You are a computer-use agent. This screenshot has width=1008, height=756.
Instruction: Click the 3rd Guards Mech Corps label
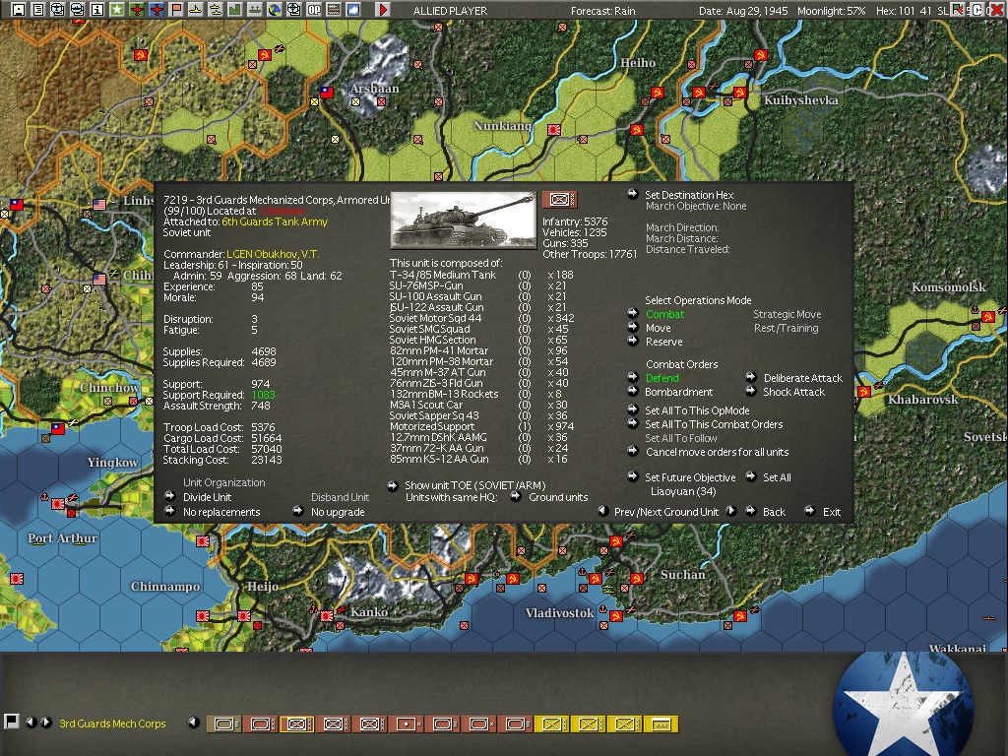(112, 724)
